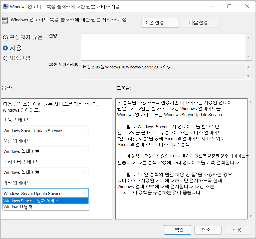256x239 pixels.
Task: Click the 이전 설정 button
Action: [x=160, y=22]
